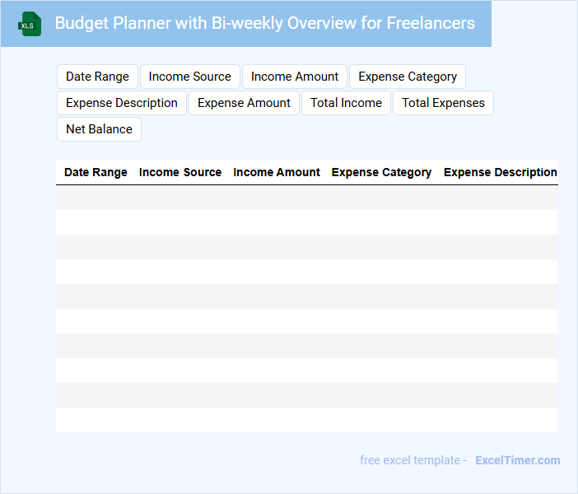
Task: Select the Income Source column header
Action: click(x=180, y=172)
